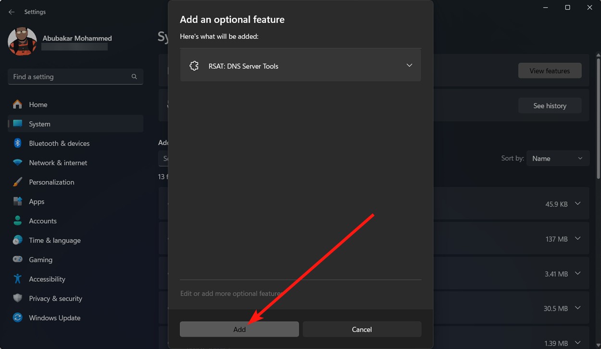Select Time & language settings
The width and height of the screenshot is (601, 349).
click(x=55, y=240)
